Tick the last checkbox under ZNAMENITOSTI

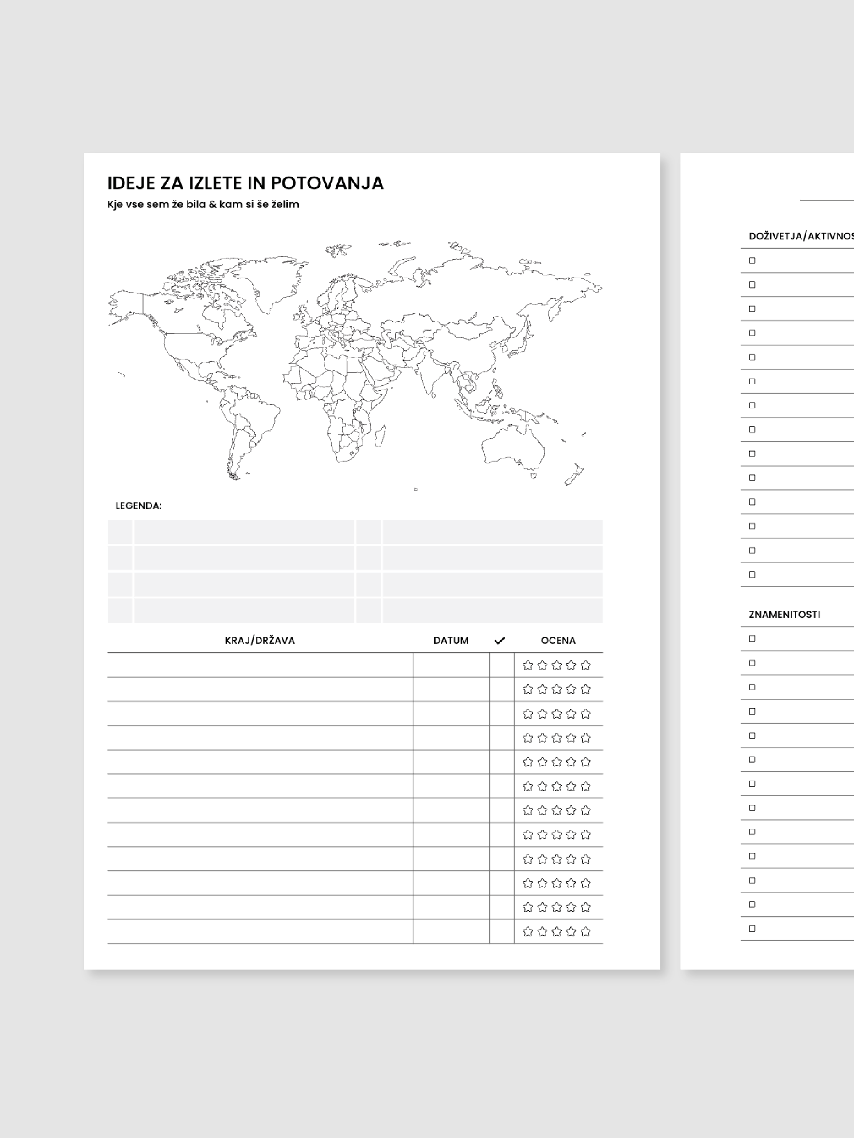pyautogui.click(x=752, y=929)
